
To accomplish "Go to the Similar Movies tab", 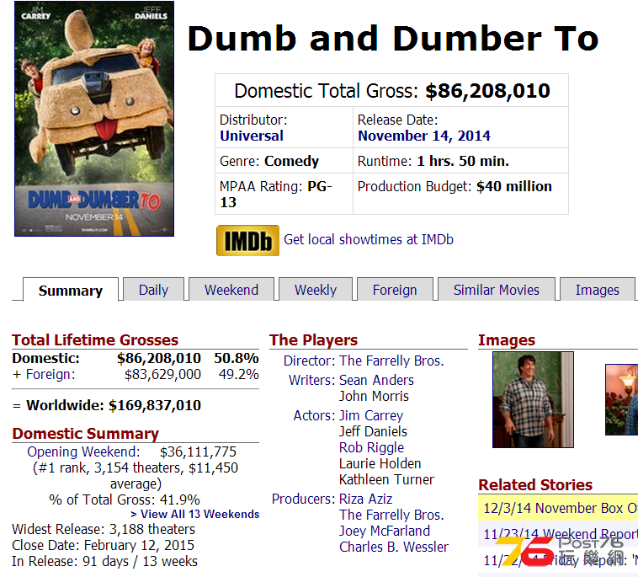I will pos(497,290).
